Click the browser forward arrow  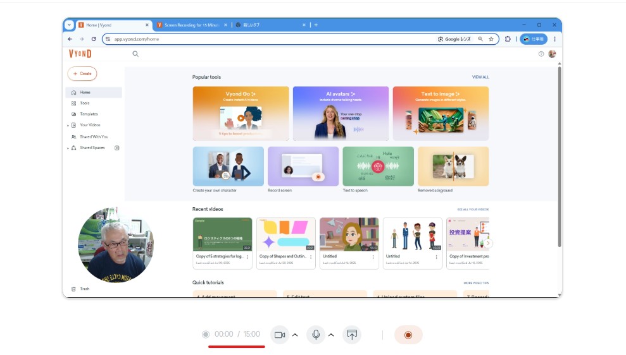(82, 39)
